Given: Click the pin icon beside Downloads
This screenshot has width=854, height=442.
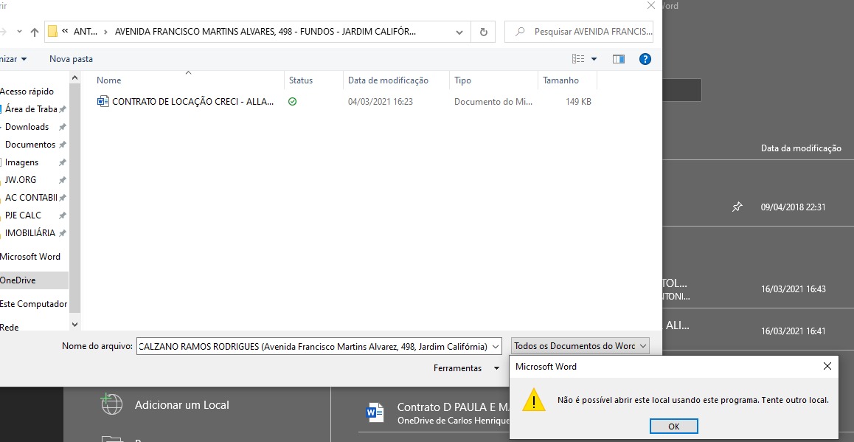Looking at the screenshot, I should [63, 127].
